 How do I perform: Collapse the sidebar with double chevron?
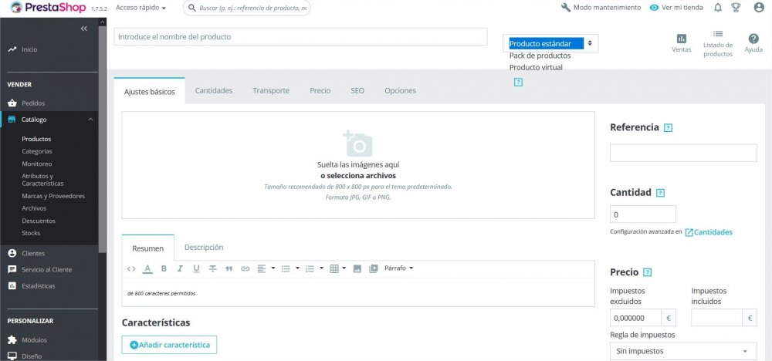coord(83,29)
